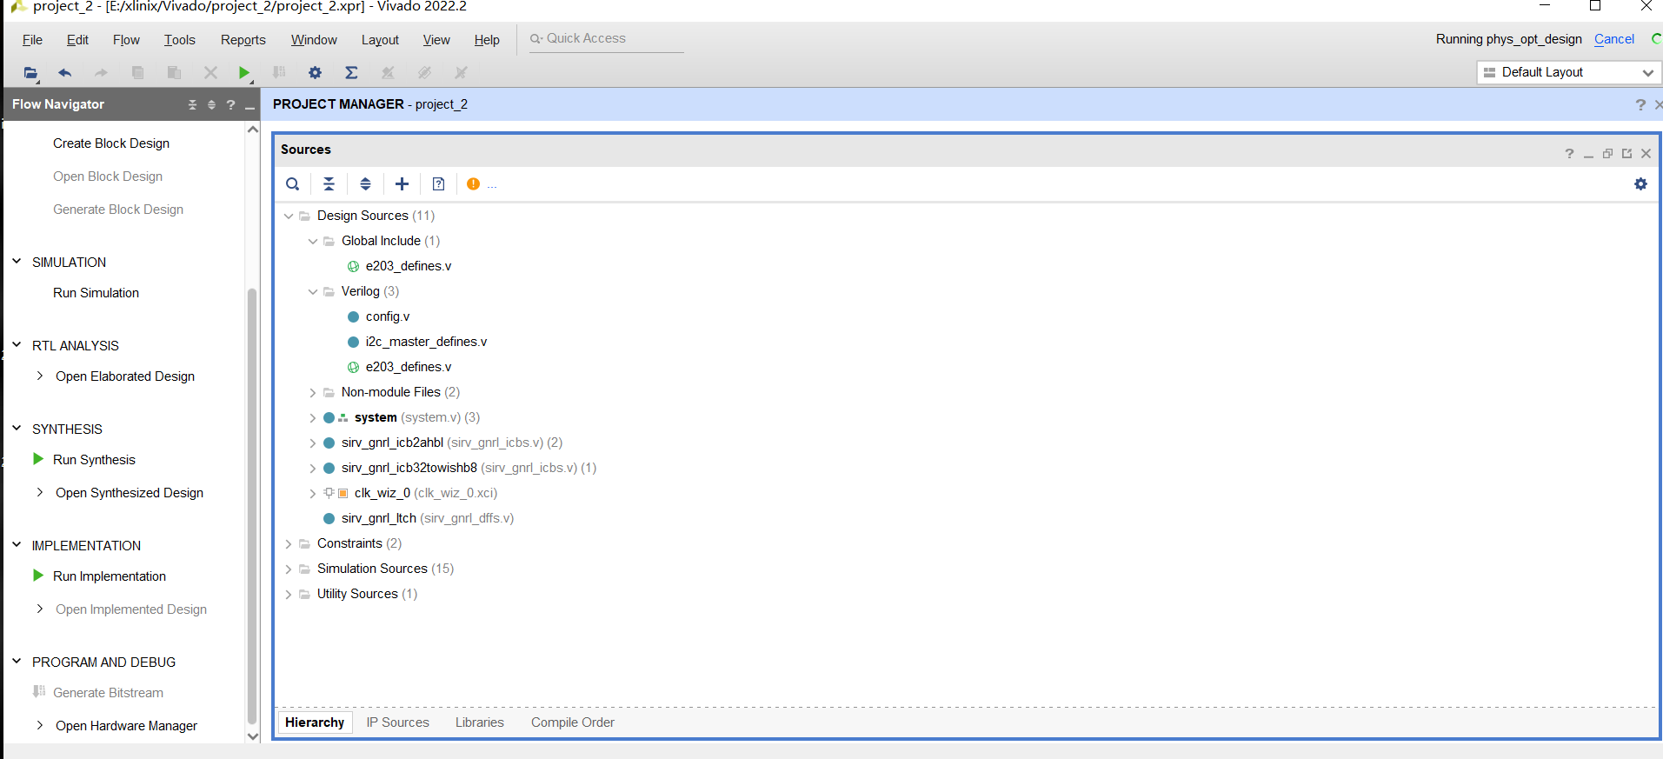Screen dimensions: 1663x759
Task: Click the Search icon in Sources panel
Action: point(293,184)
